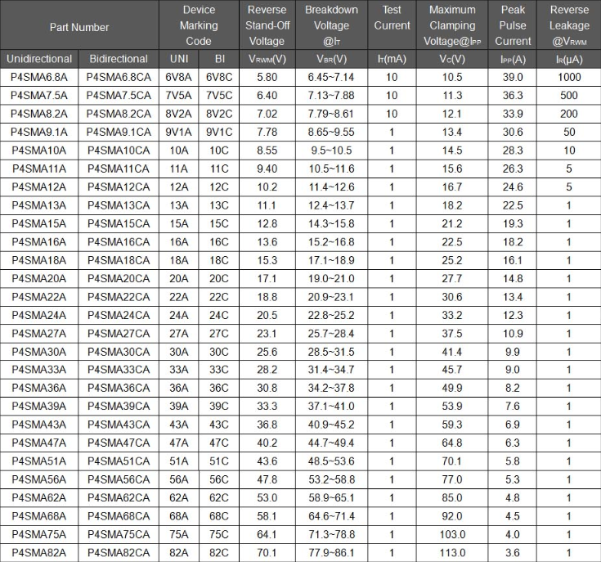Viewport: 601px width, 562px height.
Task: Click breakdown voltage 44.7~49.4
Action: (x=331, y=443)
